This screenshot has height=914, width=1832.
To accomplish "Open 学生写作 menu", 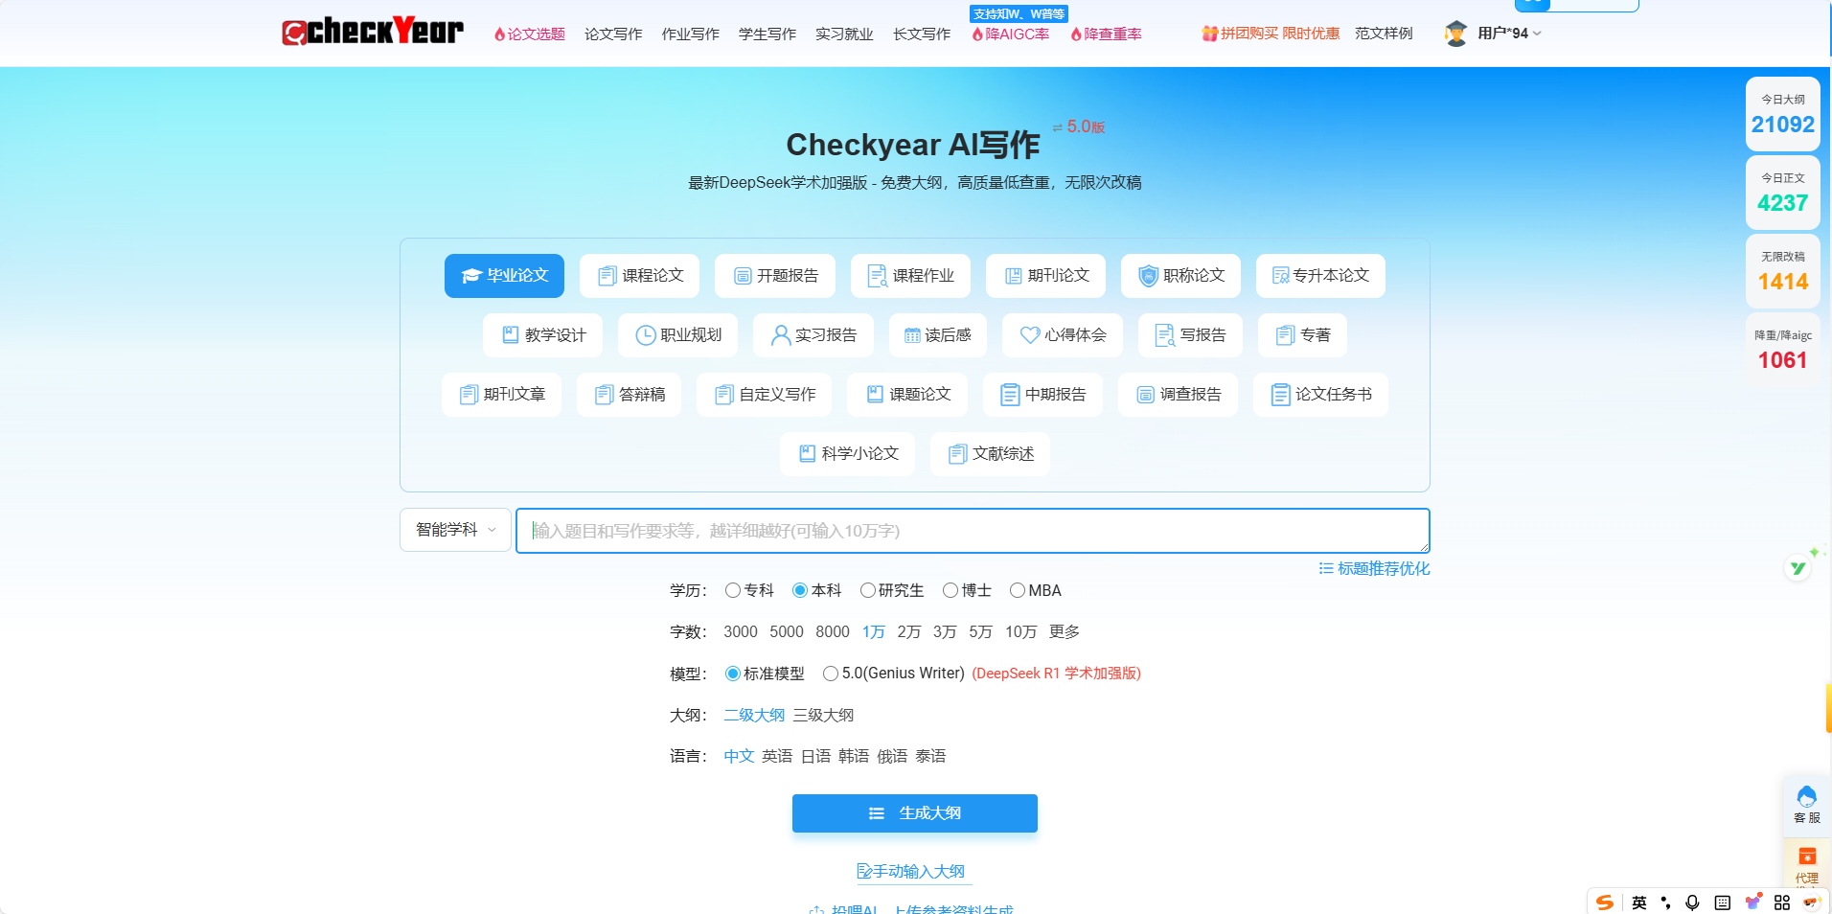I will click(x=767, y=34).
